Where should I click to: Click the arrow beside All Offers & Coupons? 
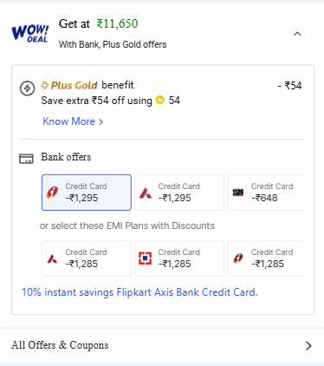tap(308, 346)
